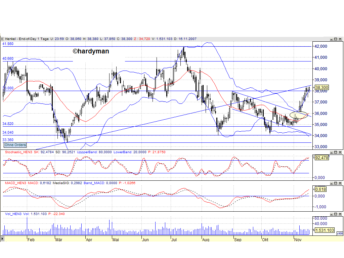Click the 41.980 resistance level label
The height and width of the screenshot is (258, 344).
click(8, 44)
